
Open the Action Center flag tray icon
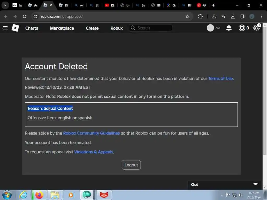228,195
